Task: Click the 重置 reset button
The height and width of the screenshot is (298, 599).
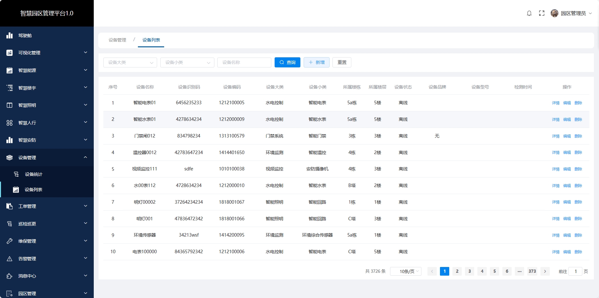Action: tap(342, 62)
